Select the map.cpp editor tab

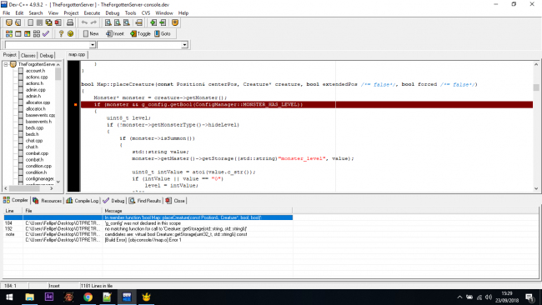pos(77,54)
